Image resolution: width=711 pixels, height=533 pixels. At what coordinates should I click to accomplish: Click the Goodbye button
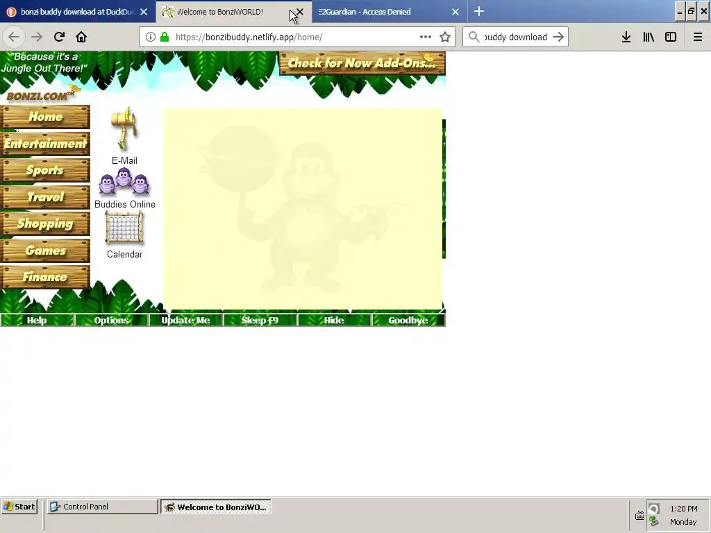[408, 320]
